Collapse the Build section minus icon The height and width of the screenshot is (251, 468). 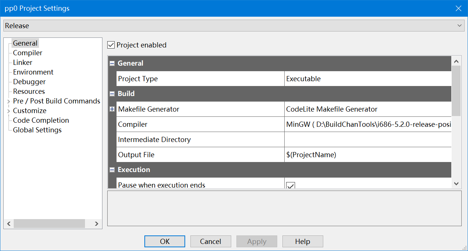pos(112,94)
